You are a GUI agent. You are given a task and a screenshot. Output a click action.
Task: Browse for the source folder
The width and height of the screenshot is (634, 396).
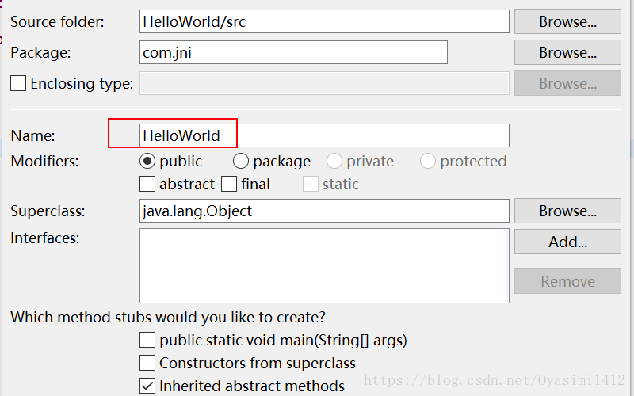pyautogui.click(x=567, y=21)
